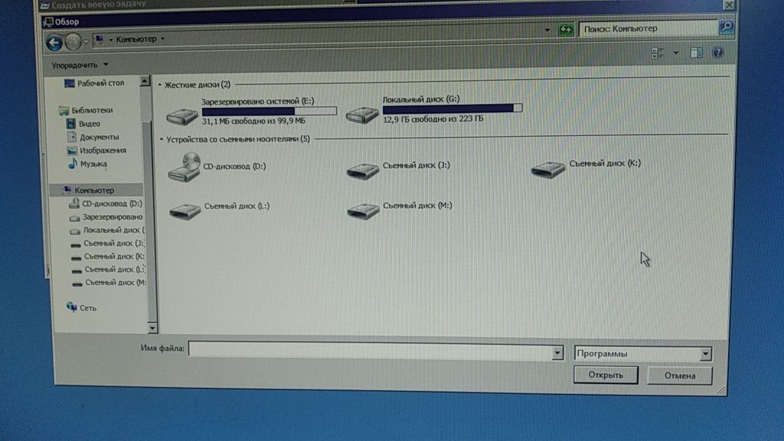This screenshot has height=441, width=784.
Task: Open the 'Изображения' library
Action: click(x=96, y=151)
